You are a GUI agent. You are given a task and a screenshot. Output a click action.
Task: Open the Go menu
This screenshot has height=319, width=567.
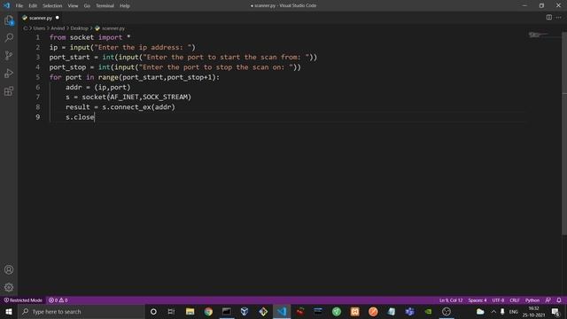click(x=87, y=6)
